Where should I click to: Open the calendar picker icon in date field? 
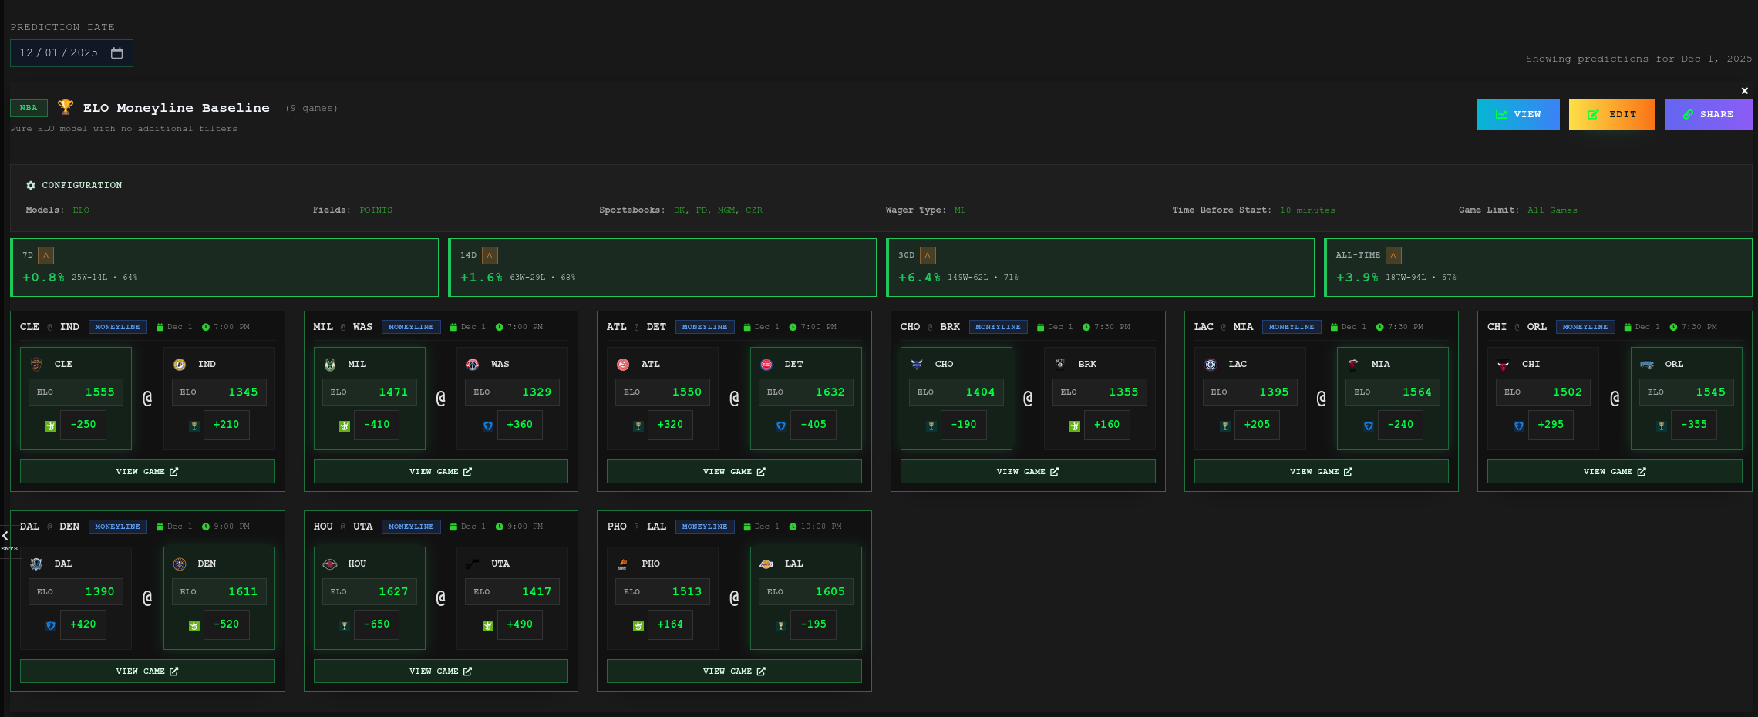[117, 53]
